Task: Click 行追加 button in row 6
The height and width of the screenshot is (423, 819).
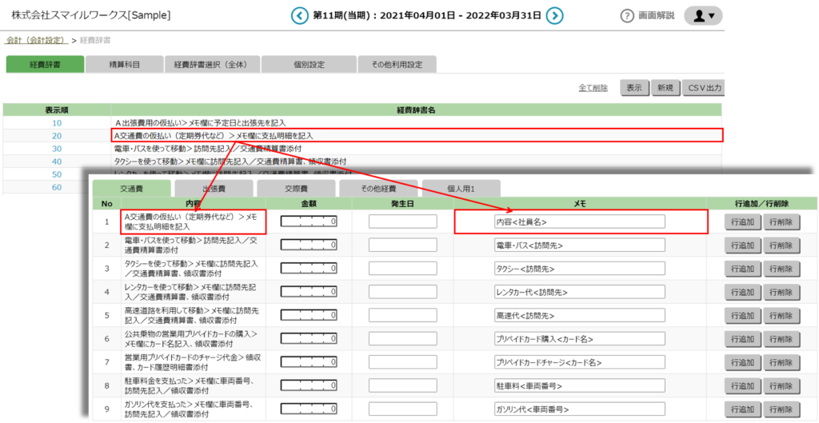Action: [743, 339]
